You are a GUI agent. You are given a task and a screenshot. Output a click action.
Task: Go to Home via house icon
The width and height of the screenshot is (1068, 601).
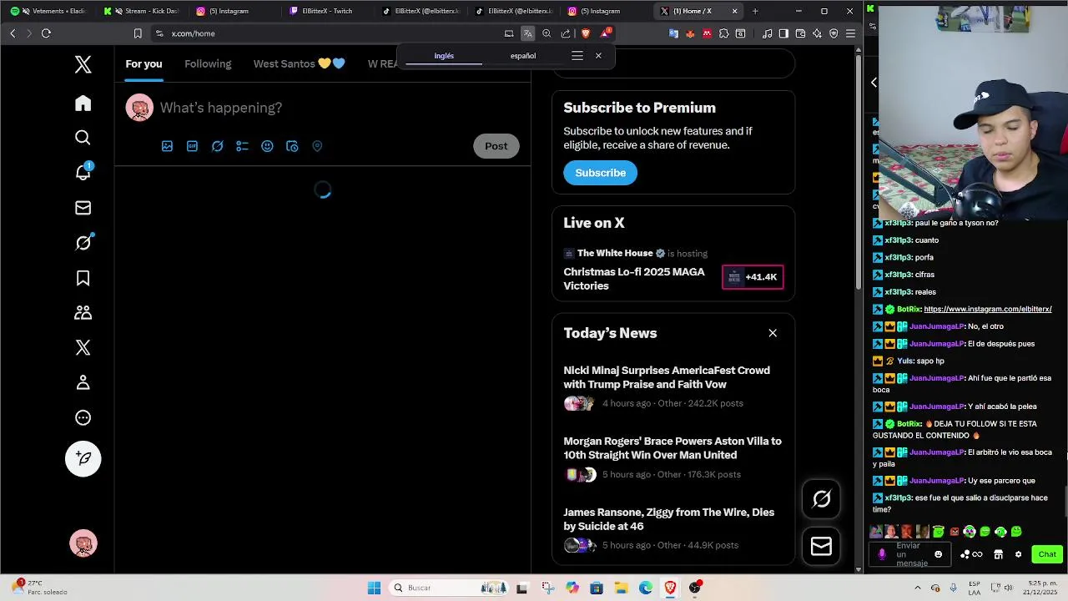click(83, 104)
